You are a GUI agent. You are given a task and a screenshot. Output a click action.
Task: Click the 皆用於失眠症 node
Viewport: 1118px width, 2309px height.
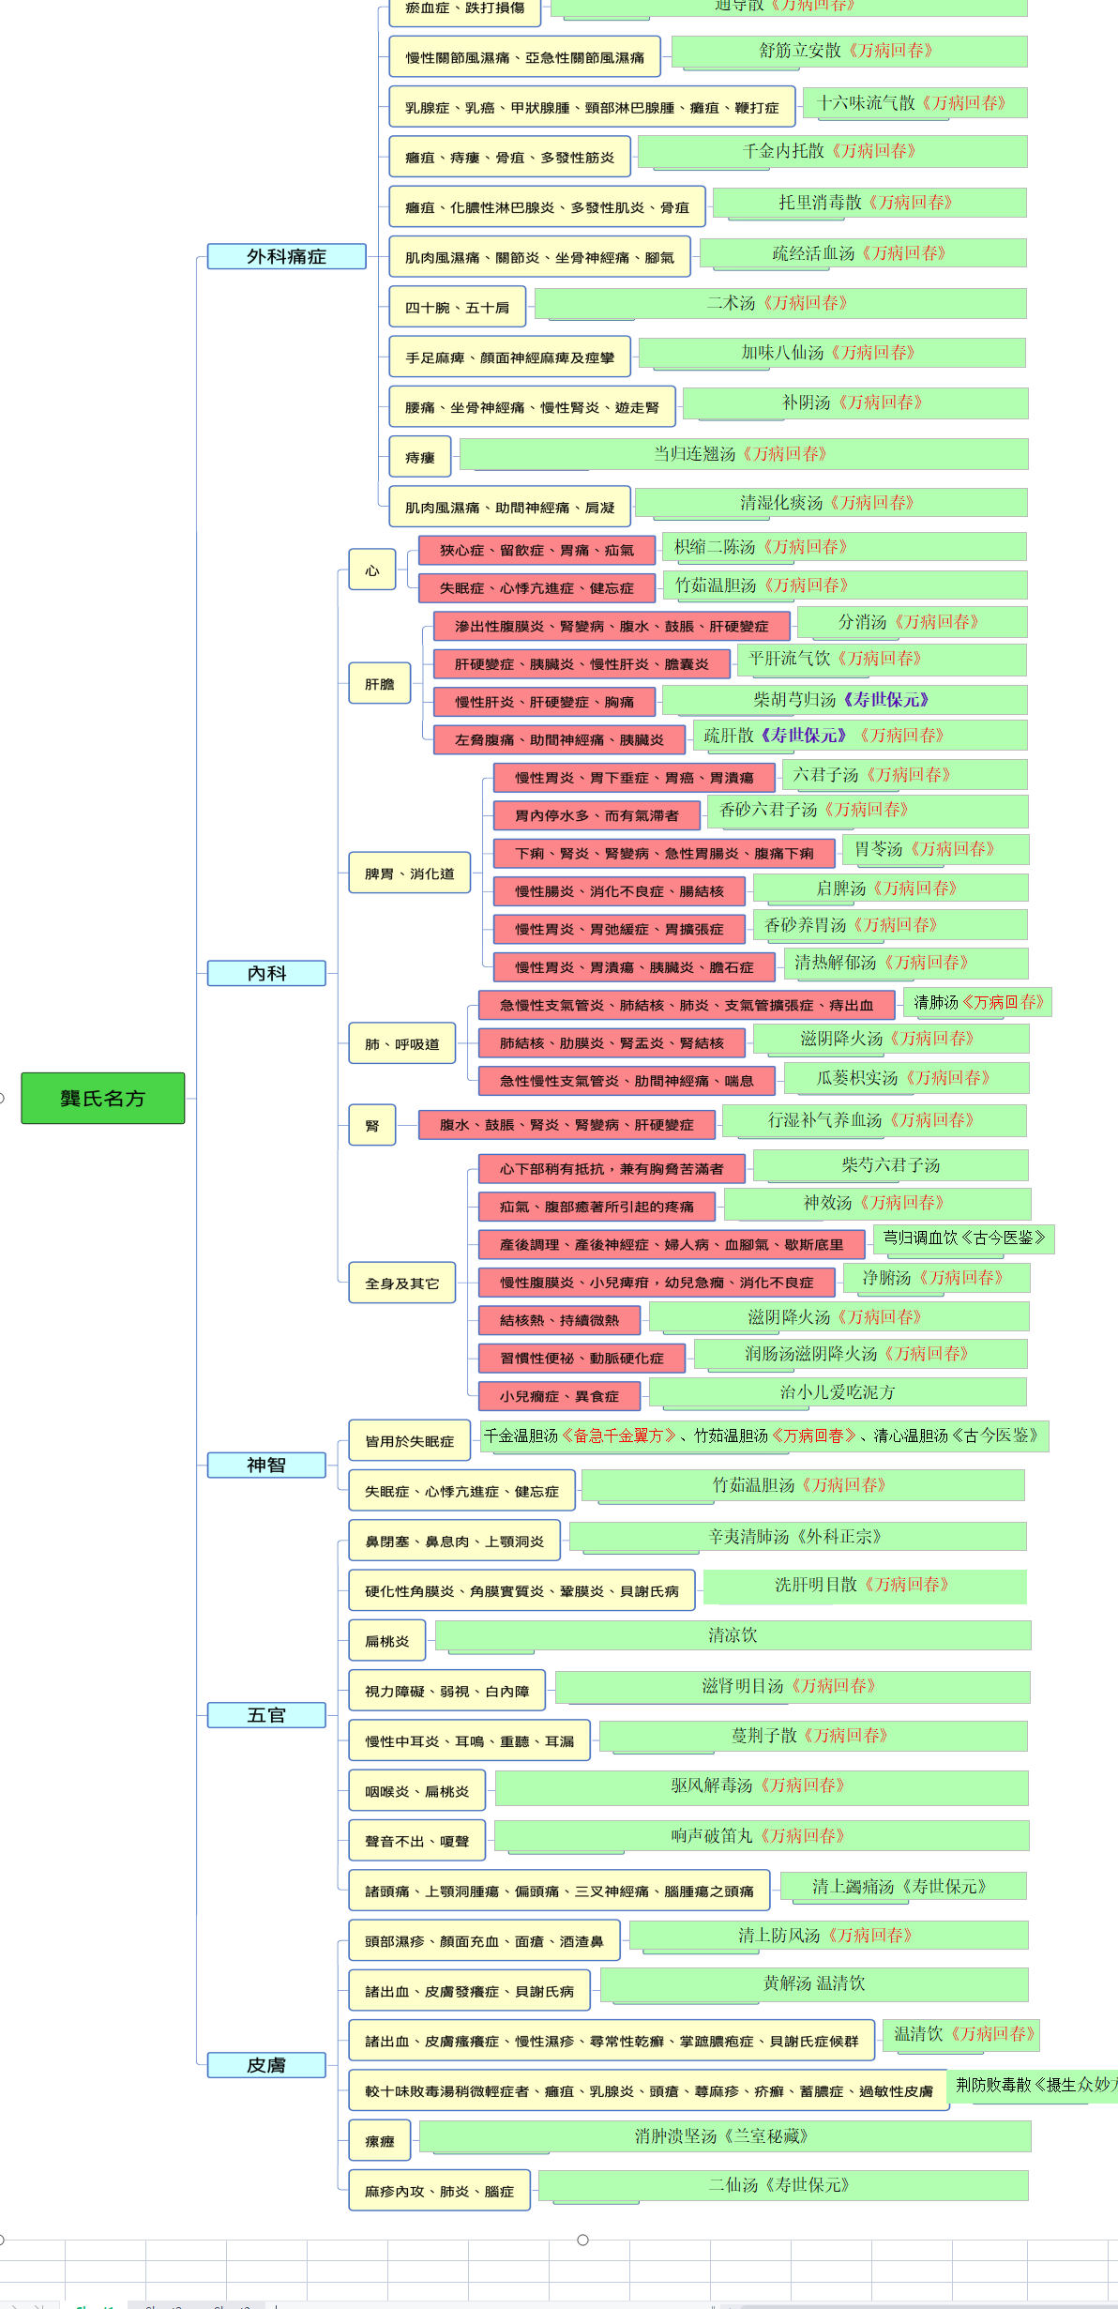point(409,1441)
